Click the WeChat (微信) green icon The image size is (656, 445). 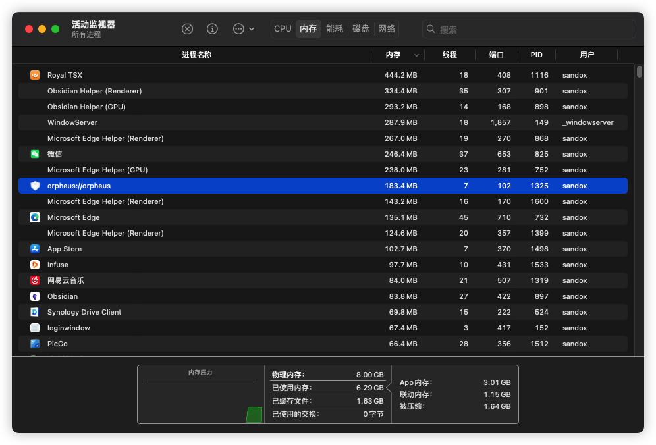[35, 154]
